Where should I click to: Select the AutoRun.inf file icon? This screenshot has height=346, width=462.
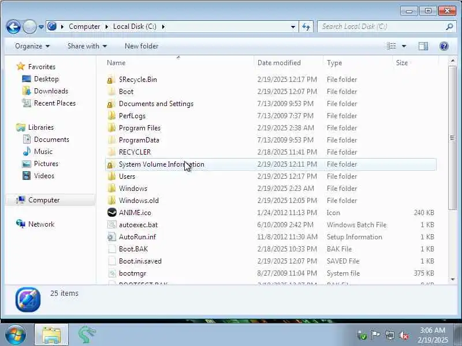pos(112,236)
